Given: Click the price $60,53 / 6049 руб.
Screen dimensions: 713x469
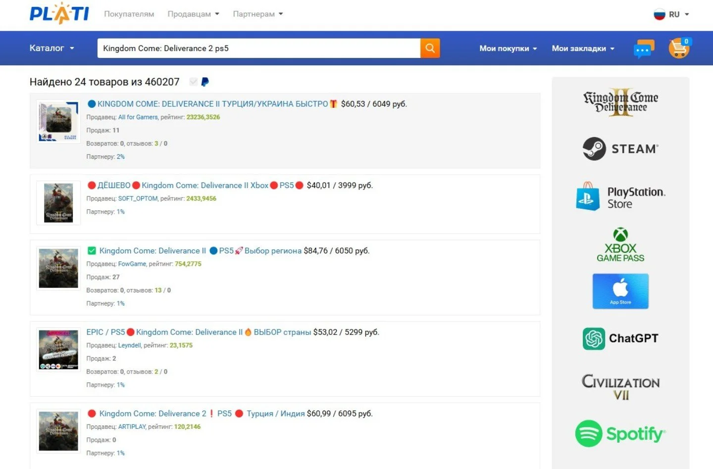Looking at the screenshot, I should pos(374,104).
